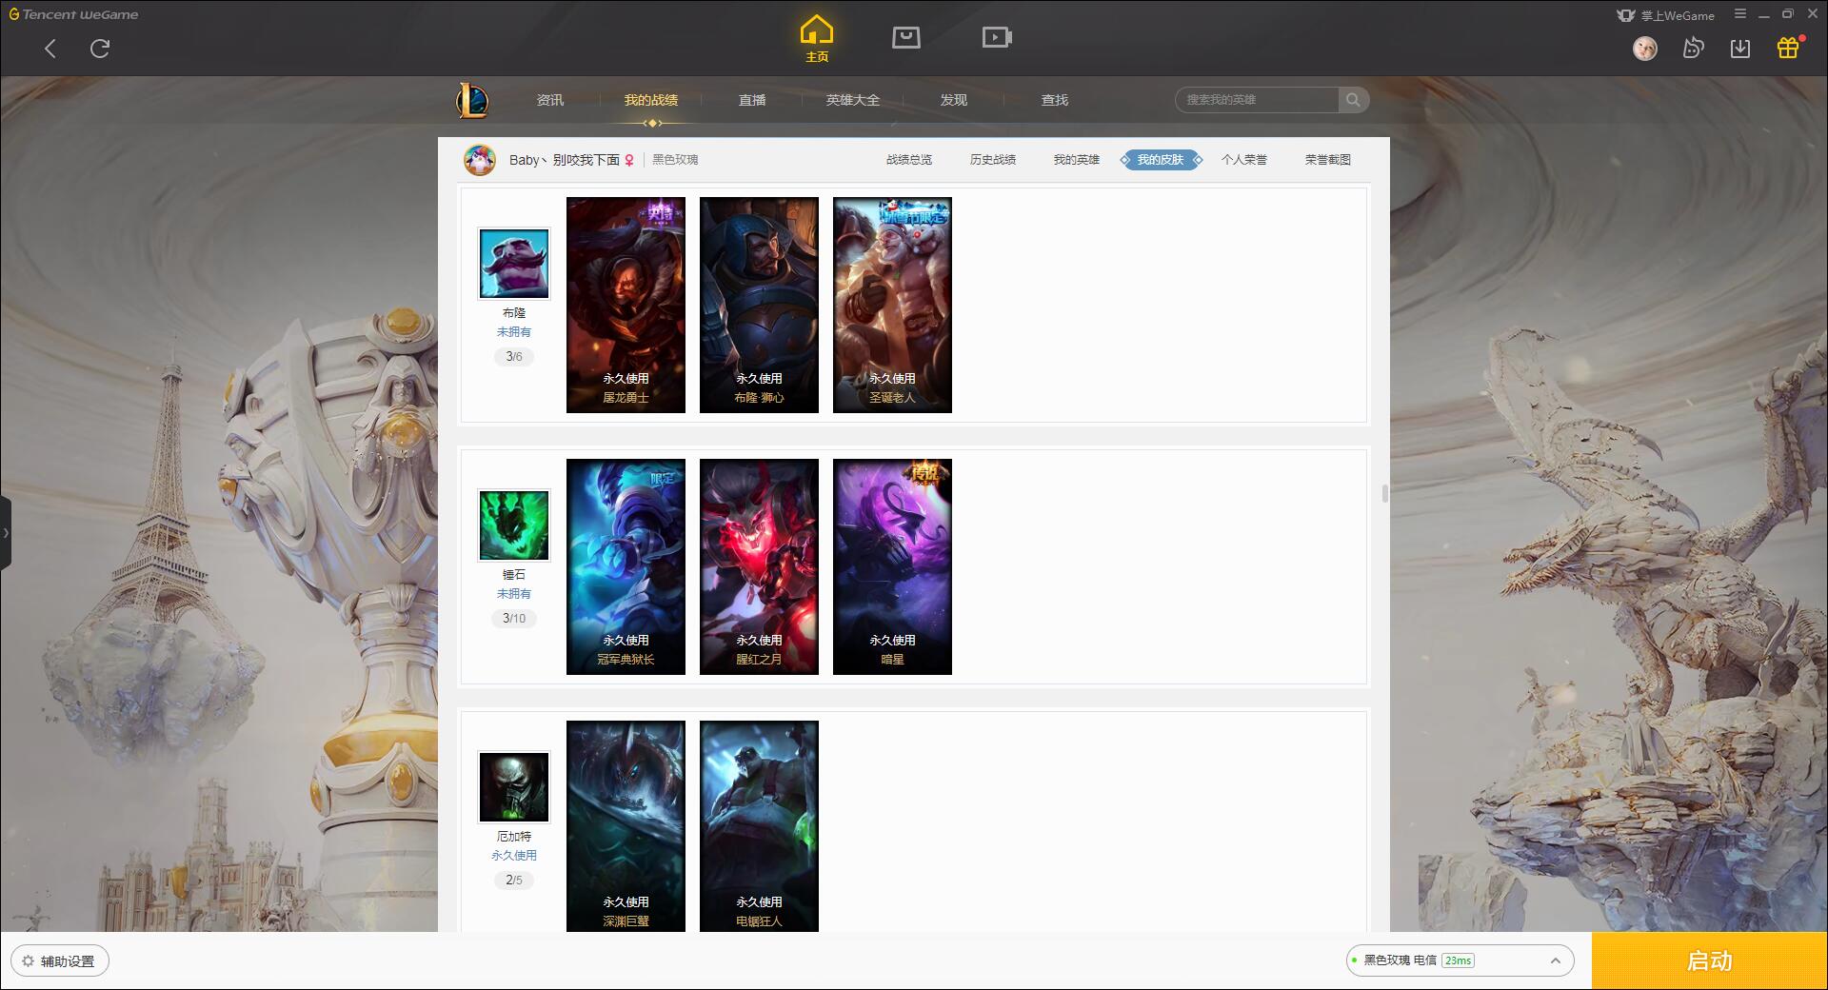Open 深渊巨蟹 skin card

626,826
